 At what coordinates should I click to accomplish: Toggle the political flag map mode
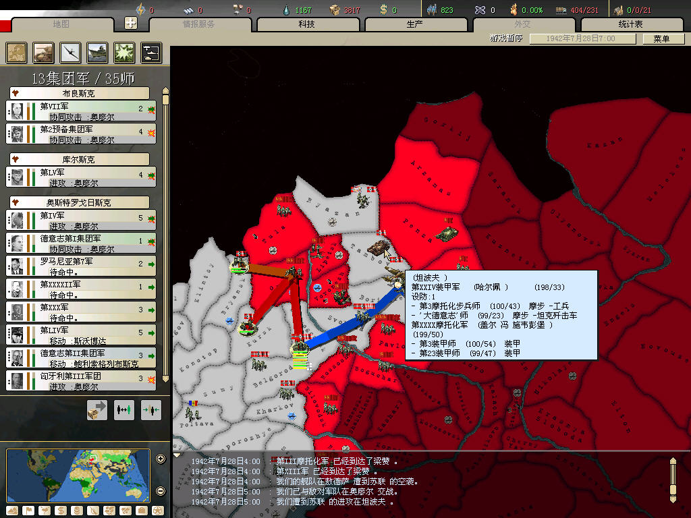28,511
